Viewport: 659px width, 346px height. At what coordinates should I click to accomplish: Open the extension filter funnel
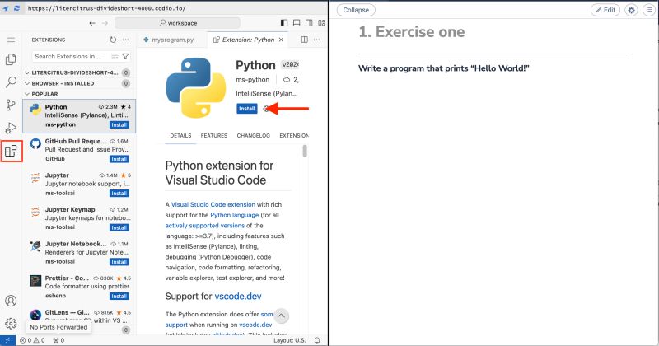pyautogui.click(x=125, y=56)
